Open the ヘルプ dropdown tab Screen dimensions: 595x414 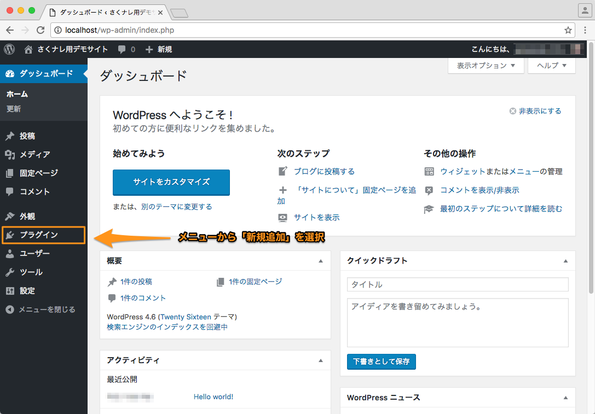(551, 66)
